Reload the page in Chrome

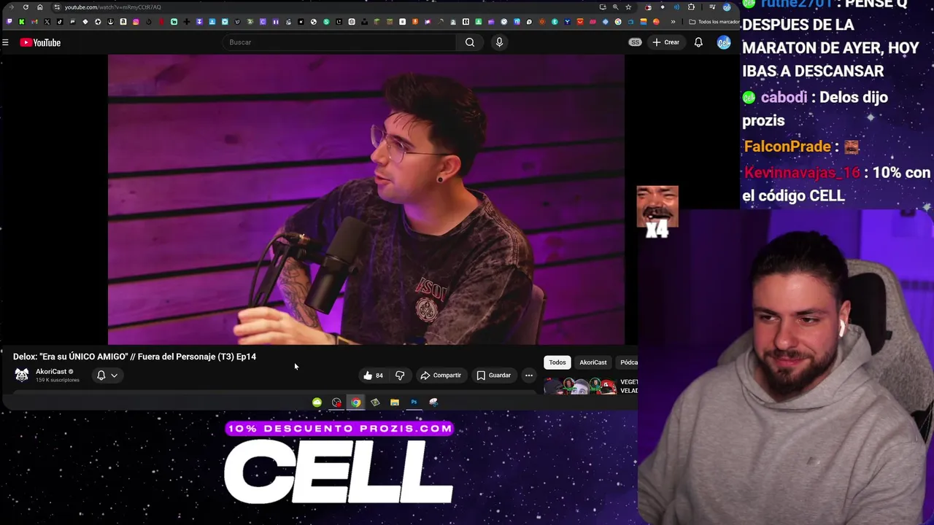tap(26, 7)
